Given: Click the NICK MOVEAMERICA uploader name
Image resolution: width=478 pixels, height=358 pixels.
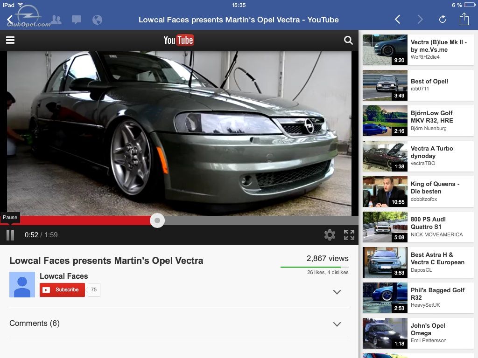Looking at the screenshot, I should point(437,235).
